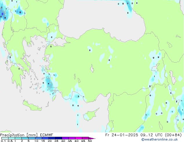Click the precipitation value "4" on map
Screen dimensions: 184x142
tap(48, 84)
